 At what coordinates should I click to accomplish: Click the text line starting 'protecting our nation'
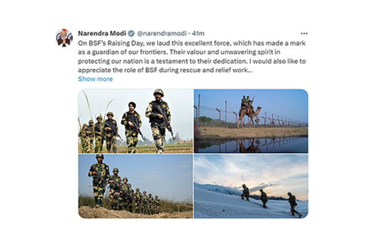click(192, 61)
